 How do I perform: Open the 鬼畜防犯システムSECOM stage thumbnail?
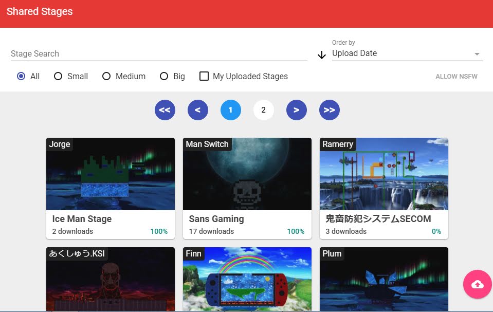pyautogui.click(x=384, y=174)
